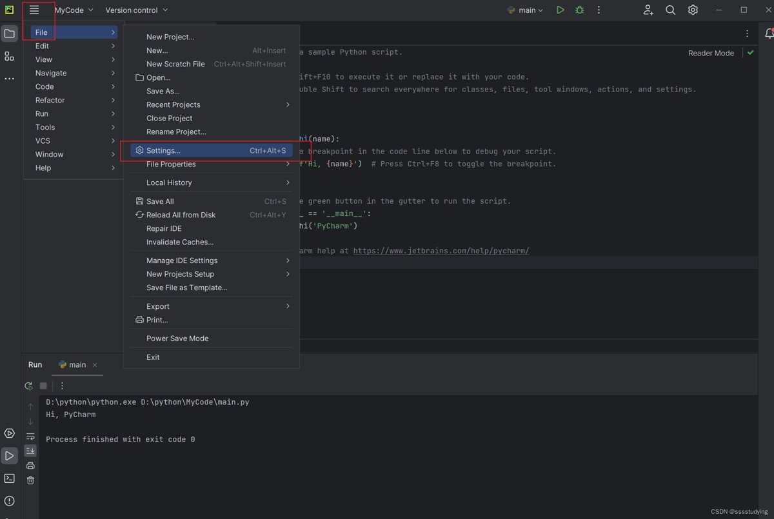Open the JetBrains PyCharm help link

pyautogui.click(x=441, y=251)
